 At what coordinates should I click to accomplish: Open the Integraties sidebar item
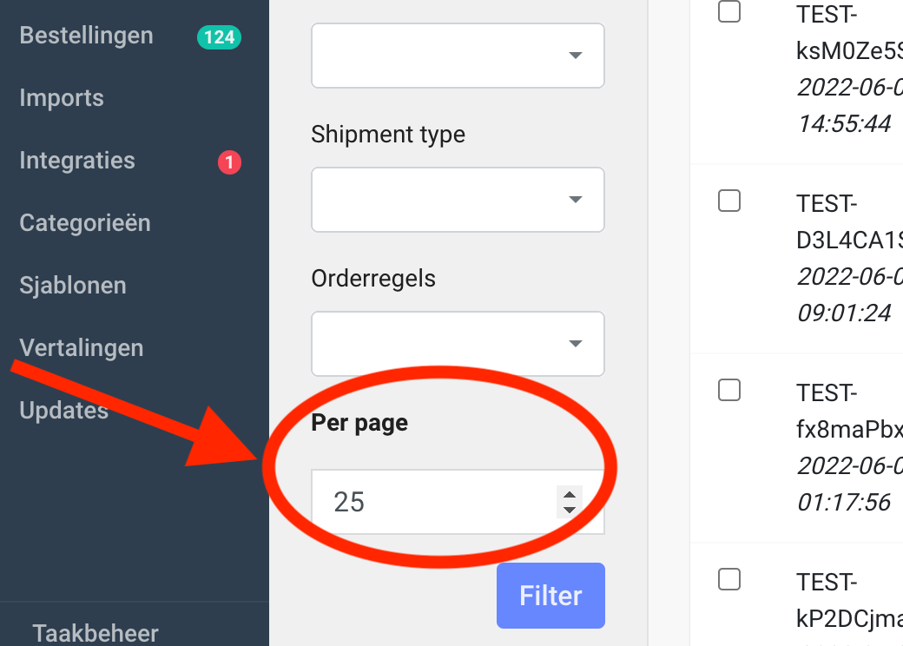pyautogui.click(x=77, y=161)
